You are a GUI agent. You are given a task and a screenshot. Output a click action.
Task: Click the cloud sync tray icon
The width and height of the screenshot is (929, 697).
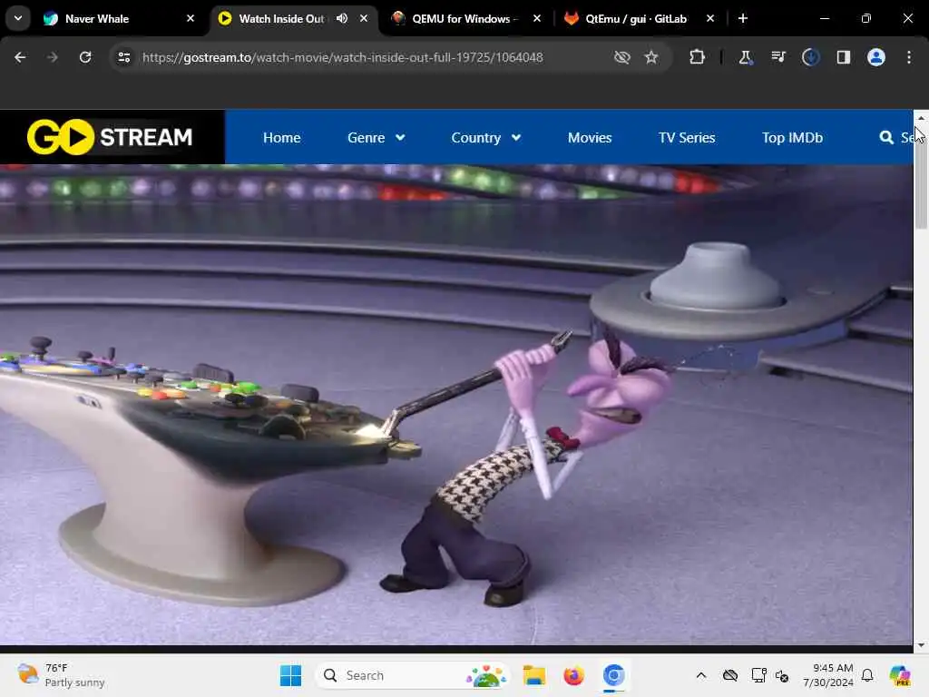[x=730, y=675]
